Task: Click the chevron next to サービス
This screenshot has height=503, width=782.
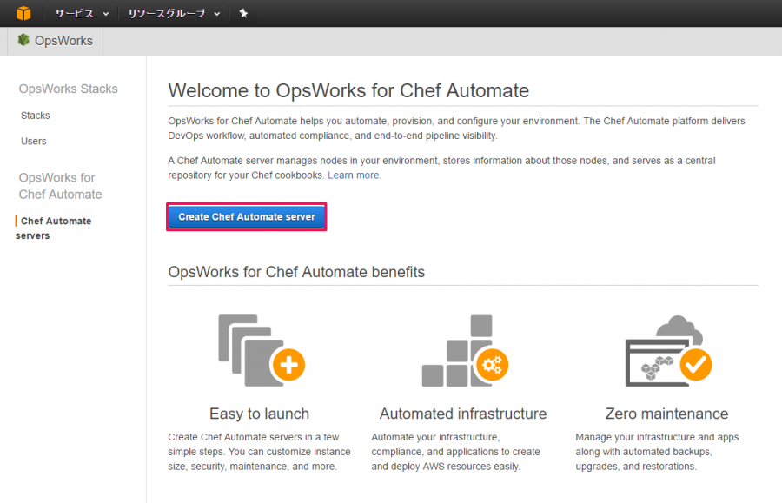Action: 104,14
